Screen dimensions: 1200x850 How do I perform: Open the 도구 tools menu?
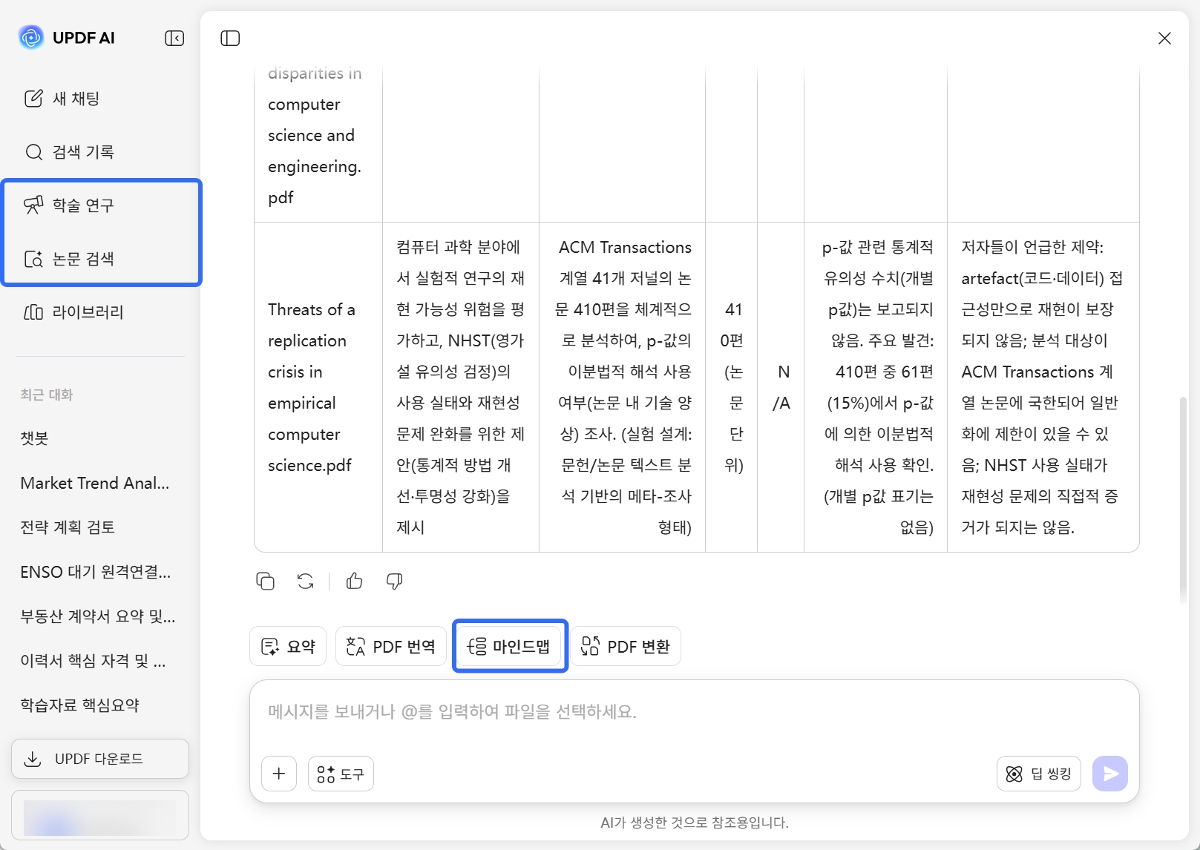tap(340, 774)
